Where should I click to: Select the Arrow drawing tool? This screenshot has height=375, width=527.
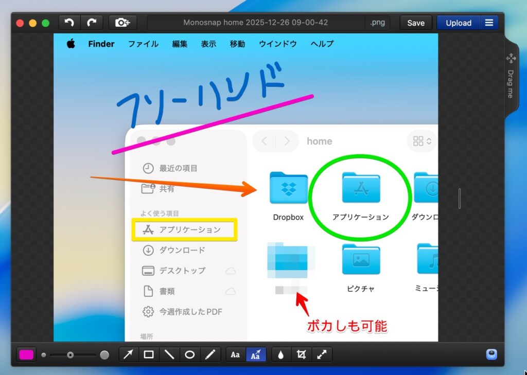pyautogui.click(x=128, y=354)
